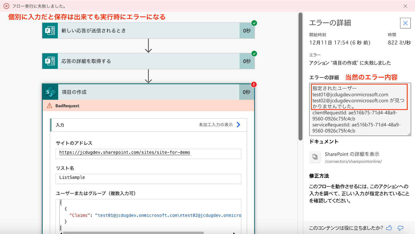Click the サイトのアドレス URL field

tap(149, 154)
